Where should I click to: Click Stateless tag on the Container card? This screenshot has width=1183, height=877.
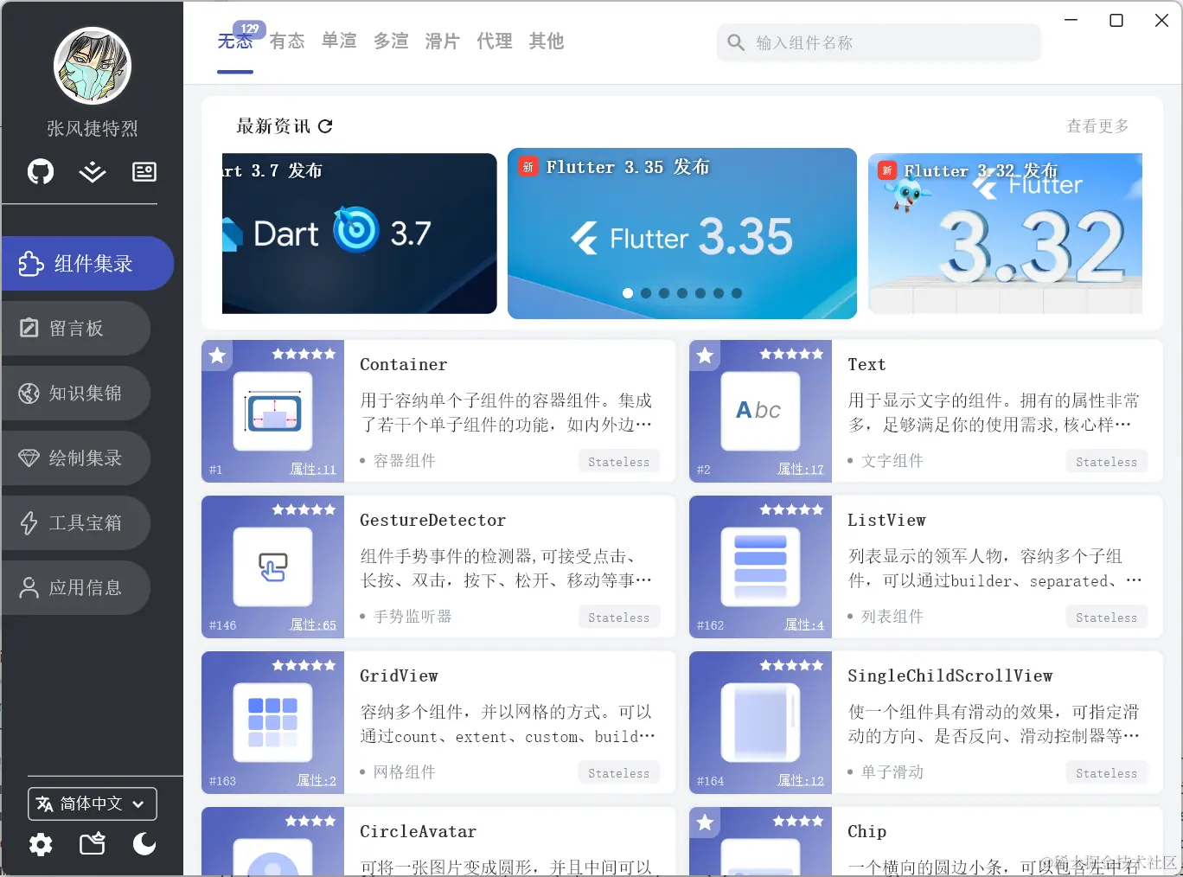[x=619, y=462]
